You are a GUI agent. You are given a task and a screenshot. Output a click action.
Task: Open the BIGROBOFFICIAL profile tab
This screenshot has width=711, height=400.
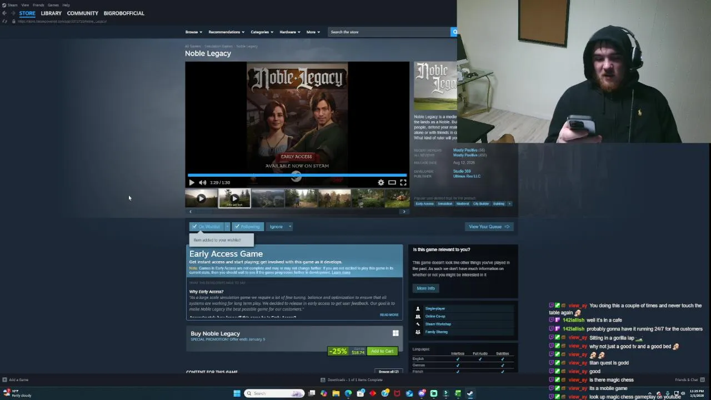pos(124,13)
